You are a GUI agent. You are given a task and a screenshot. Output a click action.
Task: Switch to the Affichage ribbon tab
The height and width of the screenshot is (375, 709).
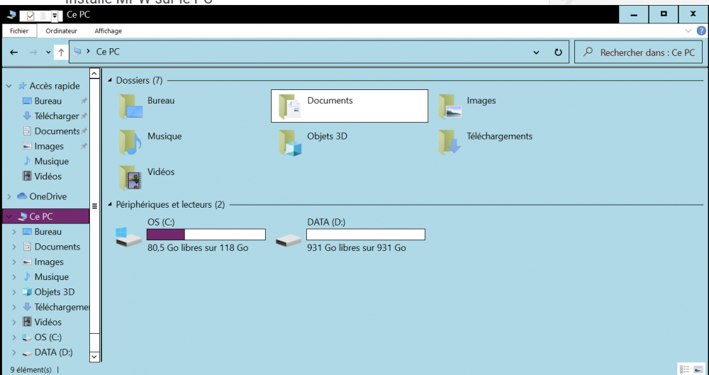pyautogui.click(x=108, y=31)
